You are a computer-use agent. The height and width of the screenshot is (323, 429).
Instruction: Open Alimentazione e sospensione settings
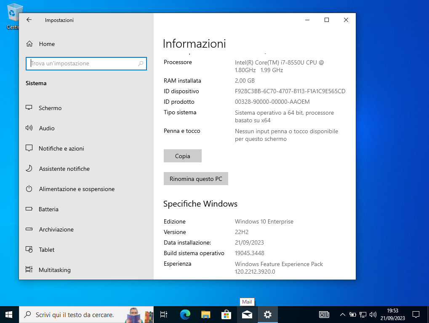tap(86, 189)
